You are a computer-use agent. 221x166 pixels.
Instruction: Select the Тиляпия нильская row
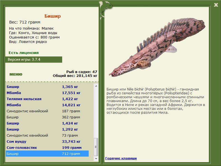click(47, 99)
